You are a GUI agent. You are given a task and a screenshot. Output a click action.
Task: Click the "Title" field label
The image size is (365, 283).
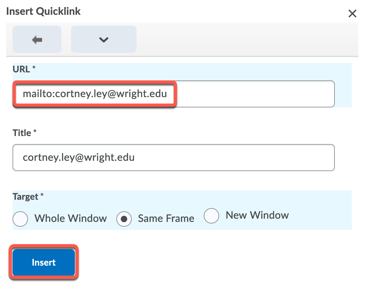[22, 133]
